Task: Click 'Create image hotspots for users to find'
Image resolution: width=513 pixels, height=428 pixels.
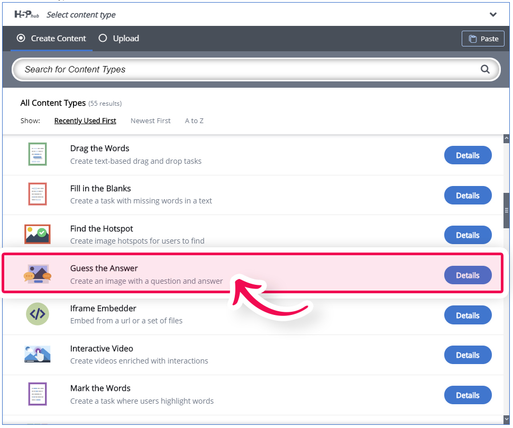Action: 137,241
